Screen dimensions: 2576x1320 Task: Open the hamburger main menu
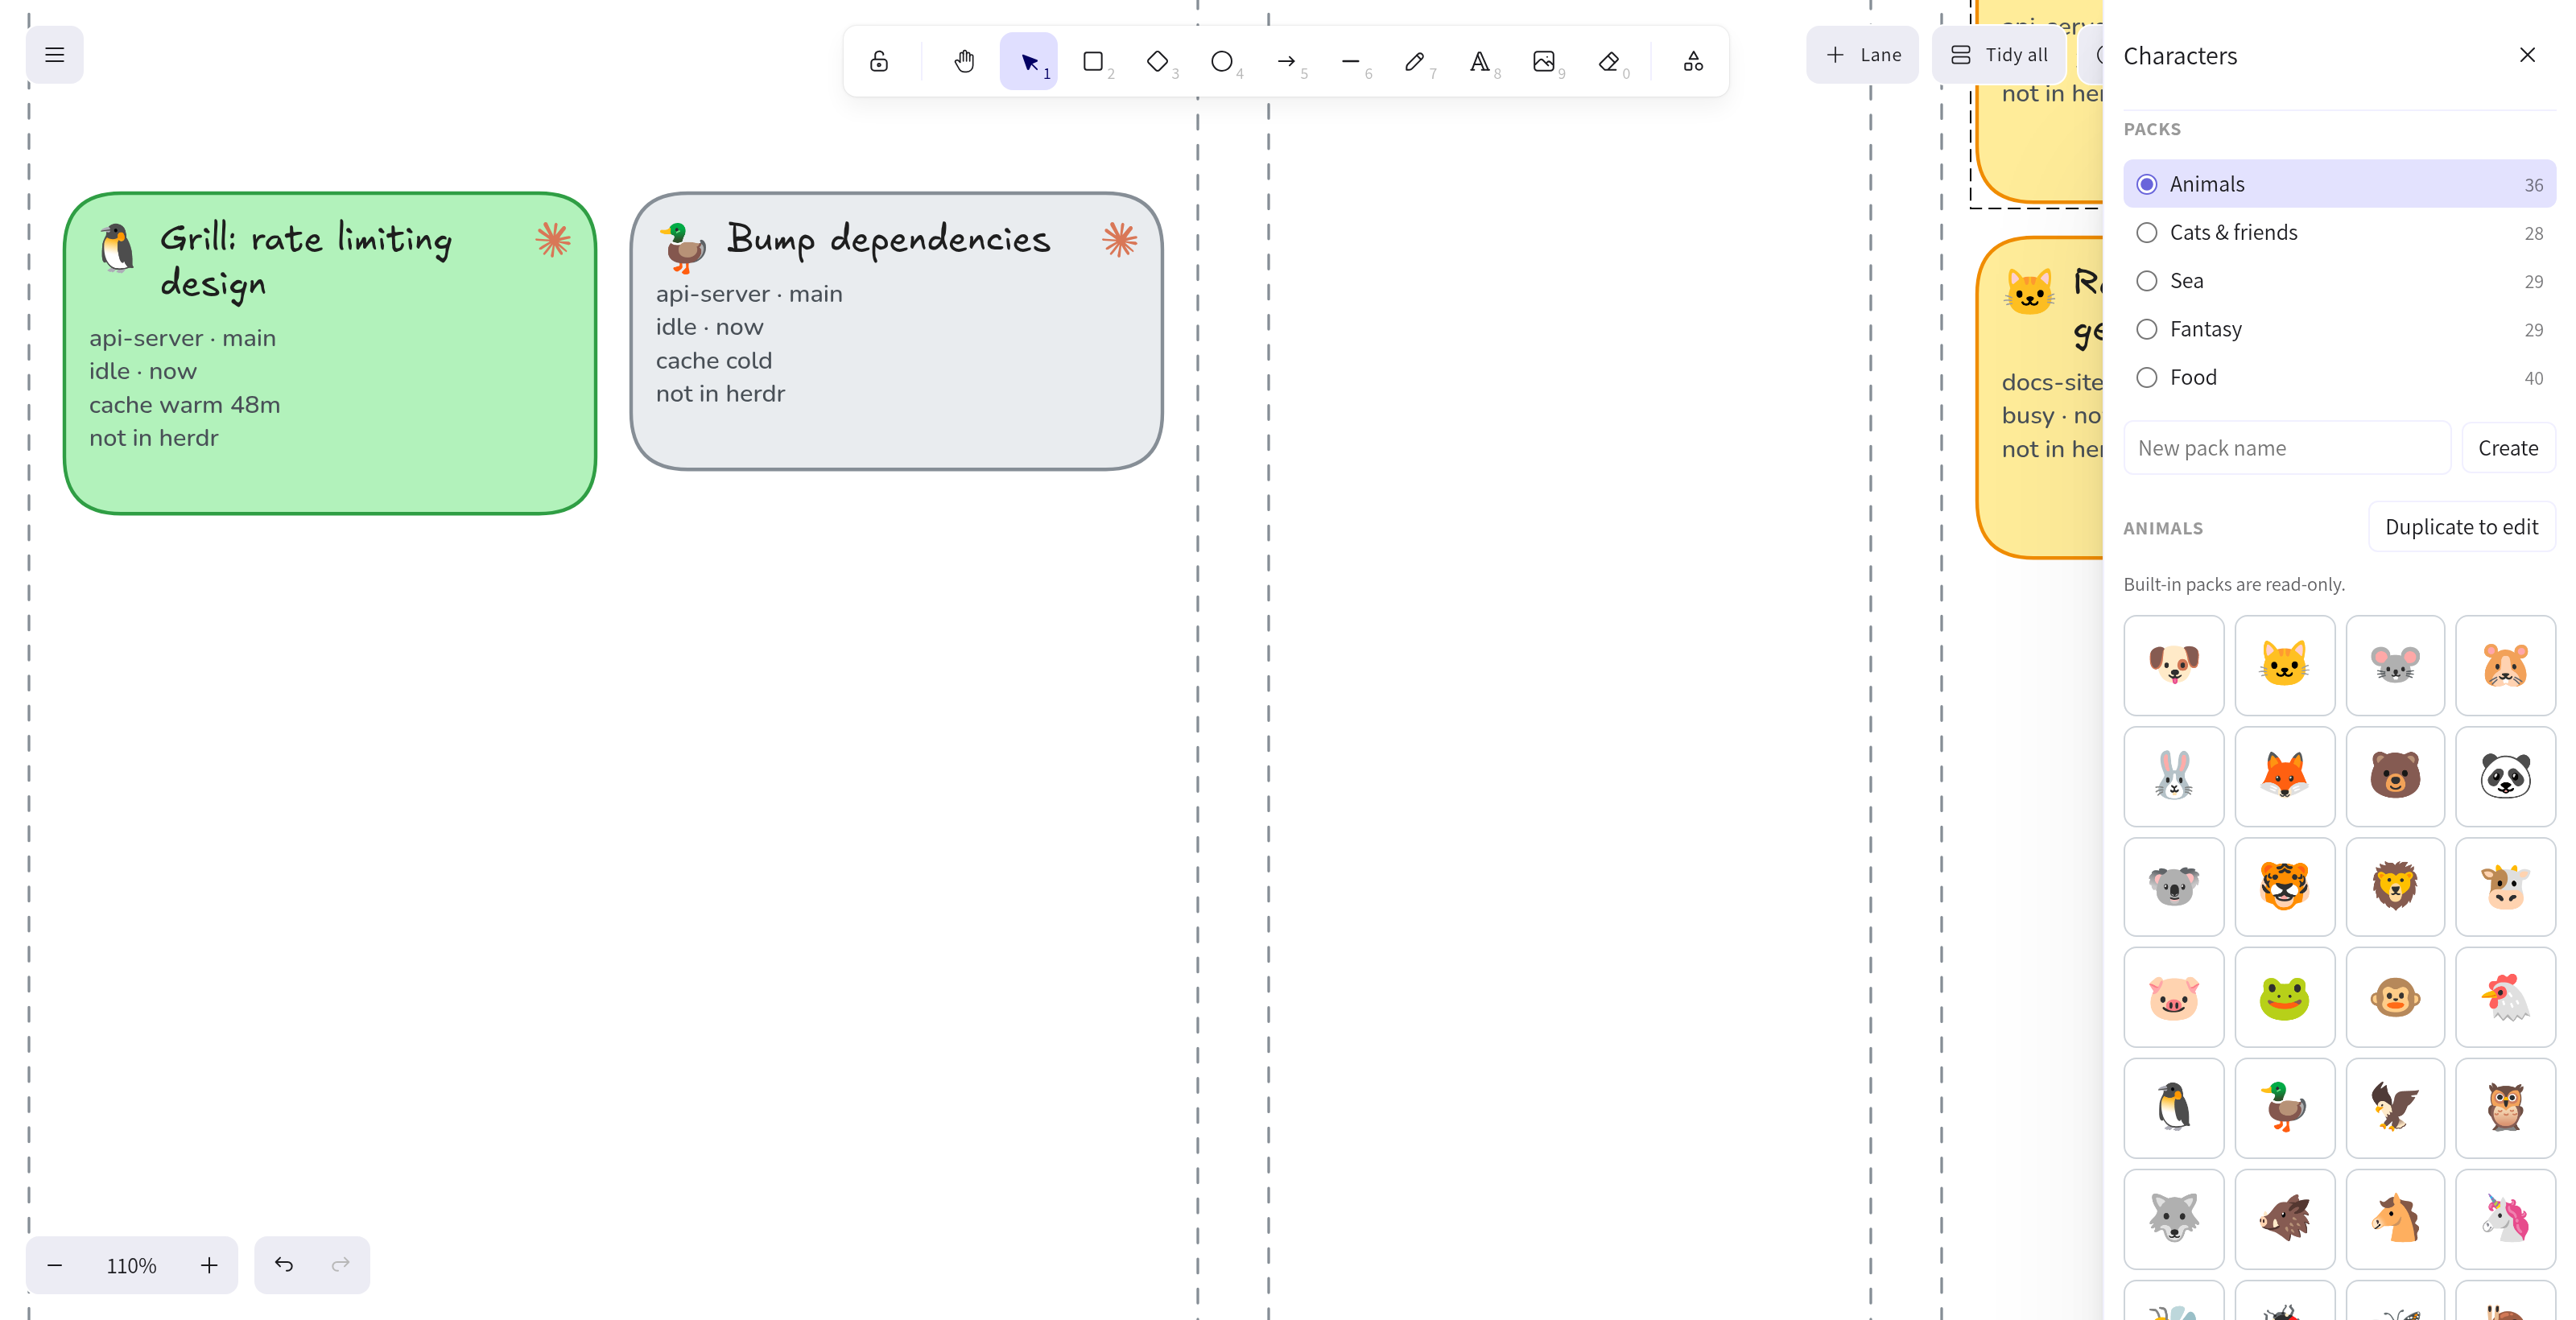(54, 55)
